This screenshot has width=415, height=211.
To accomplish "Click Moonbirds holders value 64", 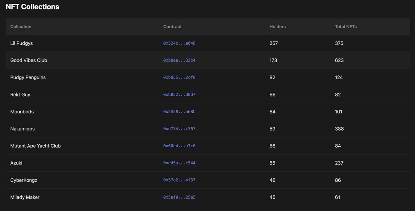I will point(273,112).
